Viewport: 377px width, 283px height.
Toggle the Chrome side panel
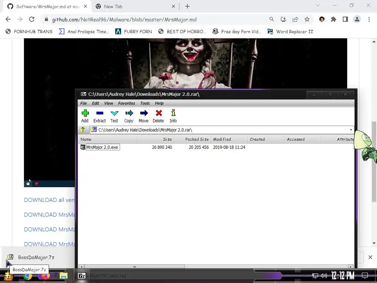345,20
